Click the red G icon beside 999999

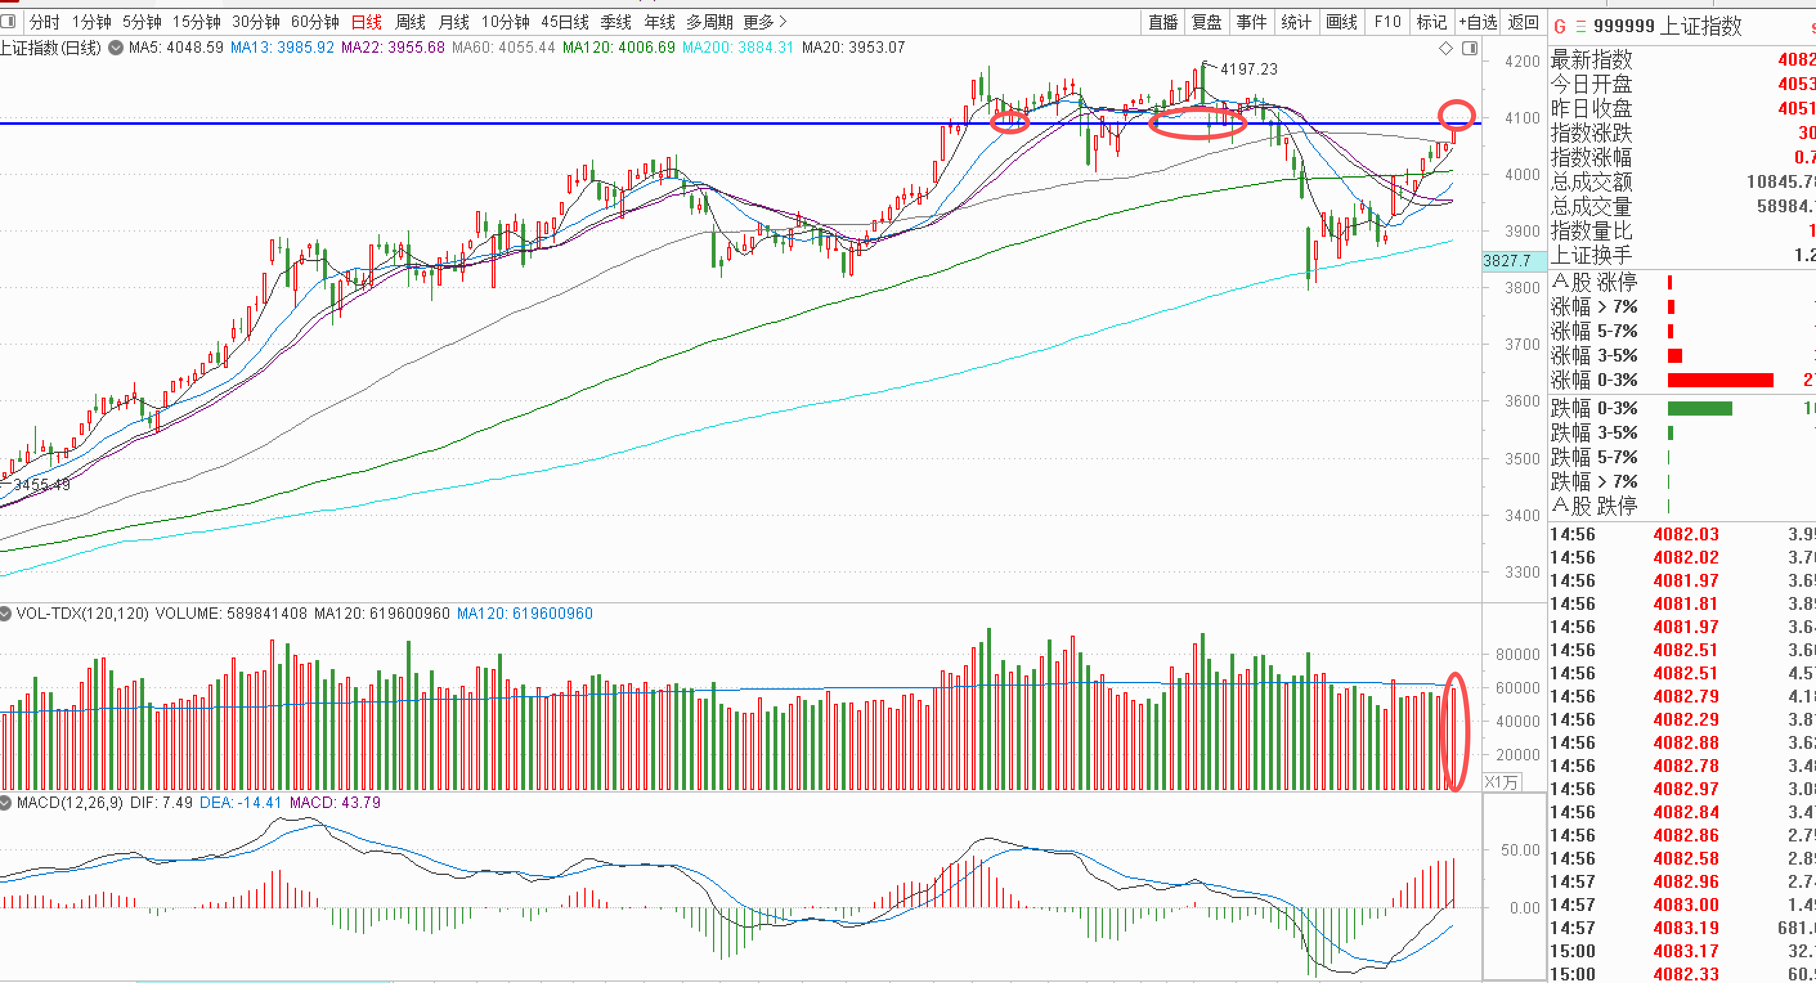point(1559,27)
